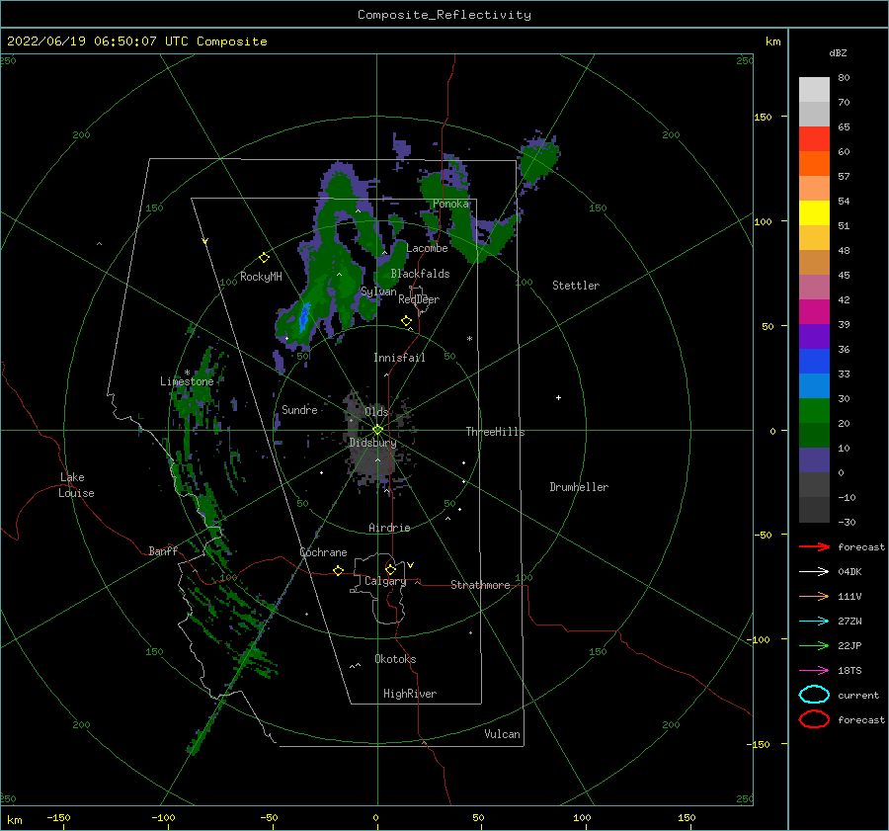Pick the yellow swatch between 54 and 51
889x831 pixels.
pyautogui.click(x=814, y=213)
